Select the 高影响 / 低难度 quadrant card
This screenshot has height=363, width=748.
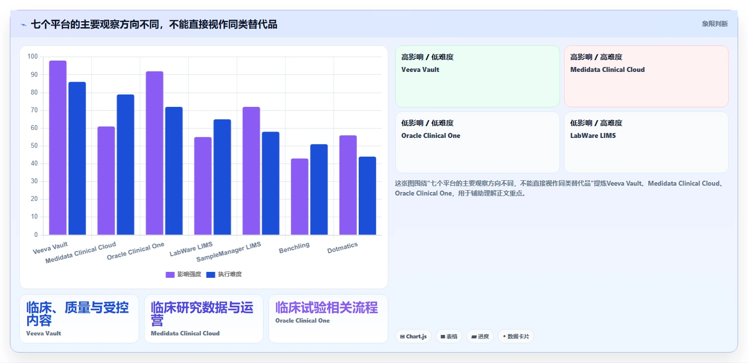pos(477,76)
